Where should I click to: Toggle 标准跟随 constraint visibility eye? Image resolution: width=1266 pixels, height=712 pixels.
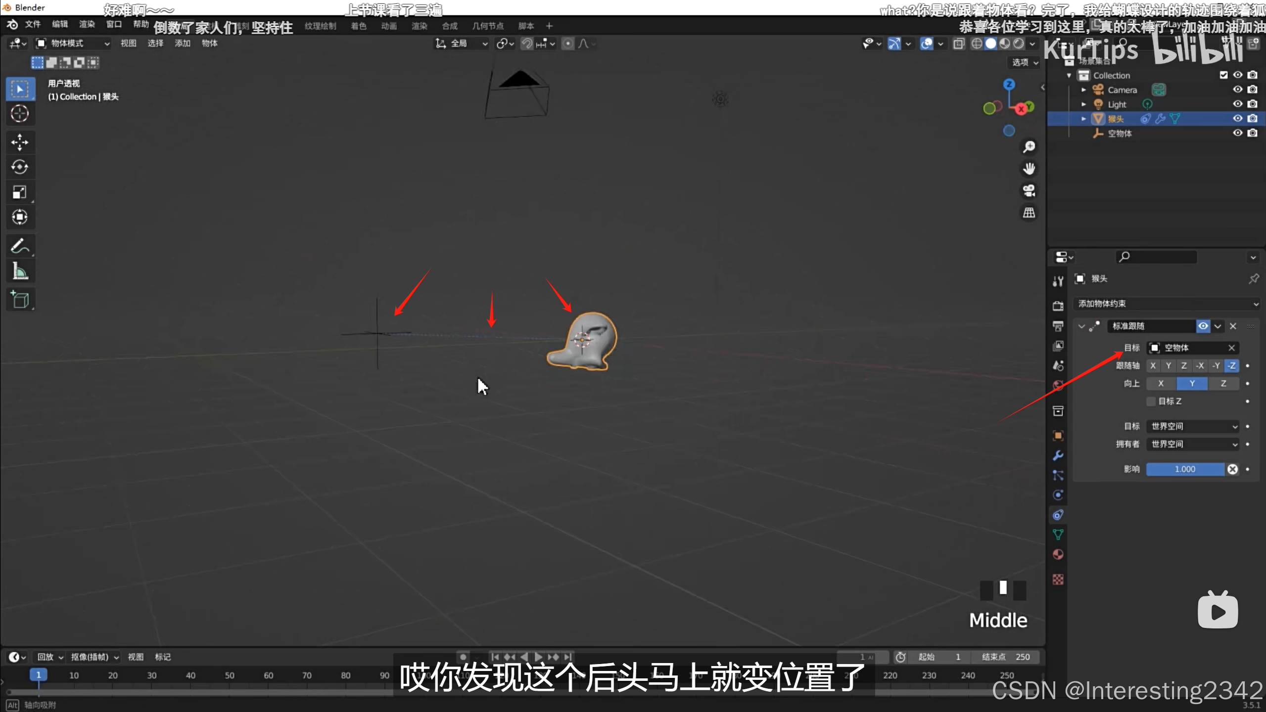1203,326
